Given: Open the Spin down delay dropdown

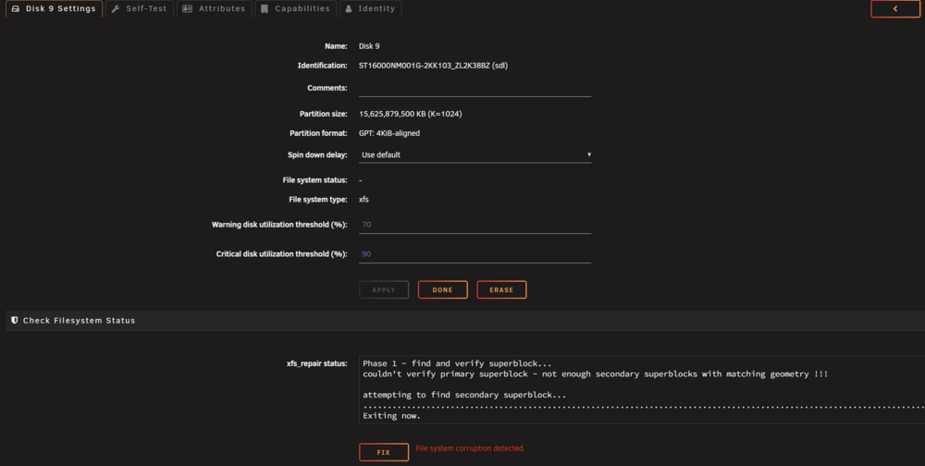Looking at the screenshot, I should pos(475,154).
